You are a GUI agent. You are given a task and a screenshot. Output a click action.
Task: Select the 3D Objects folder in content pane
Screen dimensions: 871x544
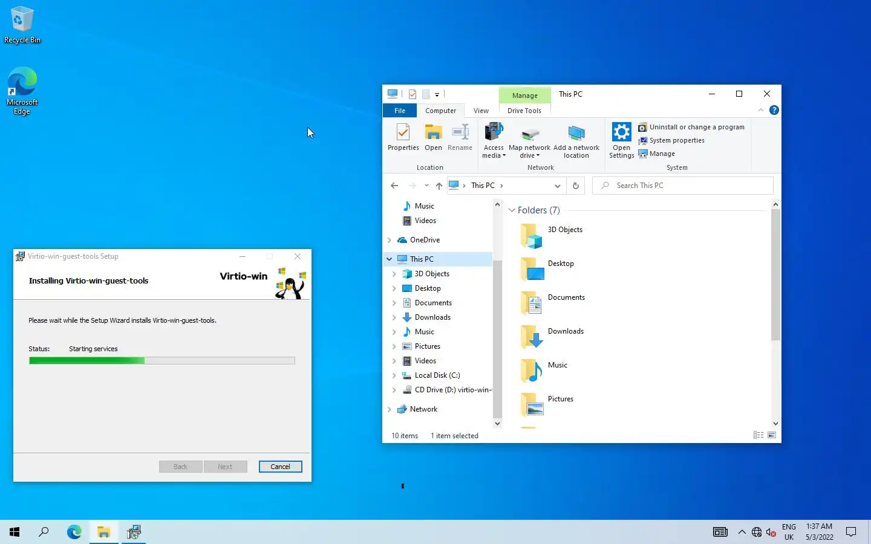point(552,235)
